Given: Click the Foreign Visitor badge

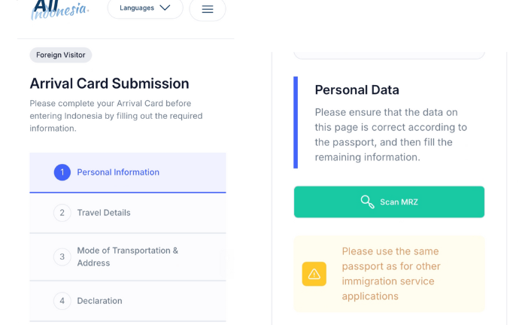Looking at the screenshot, I should click(60, 55).
